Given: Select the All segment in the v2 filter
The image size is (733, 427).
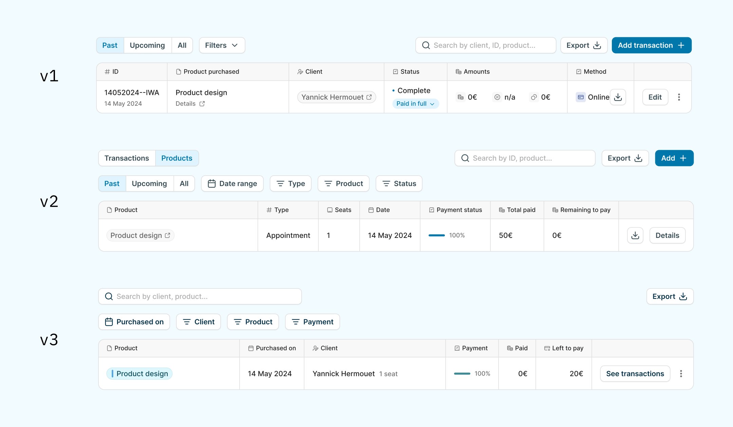Looking at the screenshot, I should (x=184, y=184).
